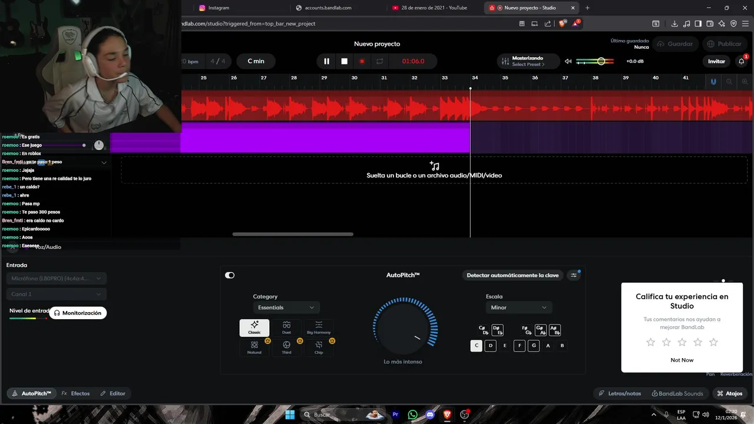Toggle the C note key
Screen dimensions: 754x424
[x=476, y=346]
